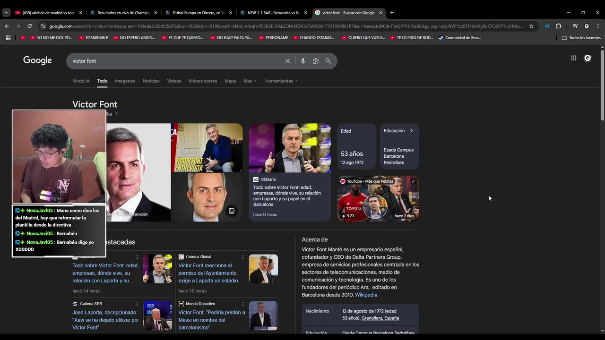The height and width of the screenshot is (340, 605).
Task: View site information icon in address bar
Action: coord(43,26)
